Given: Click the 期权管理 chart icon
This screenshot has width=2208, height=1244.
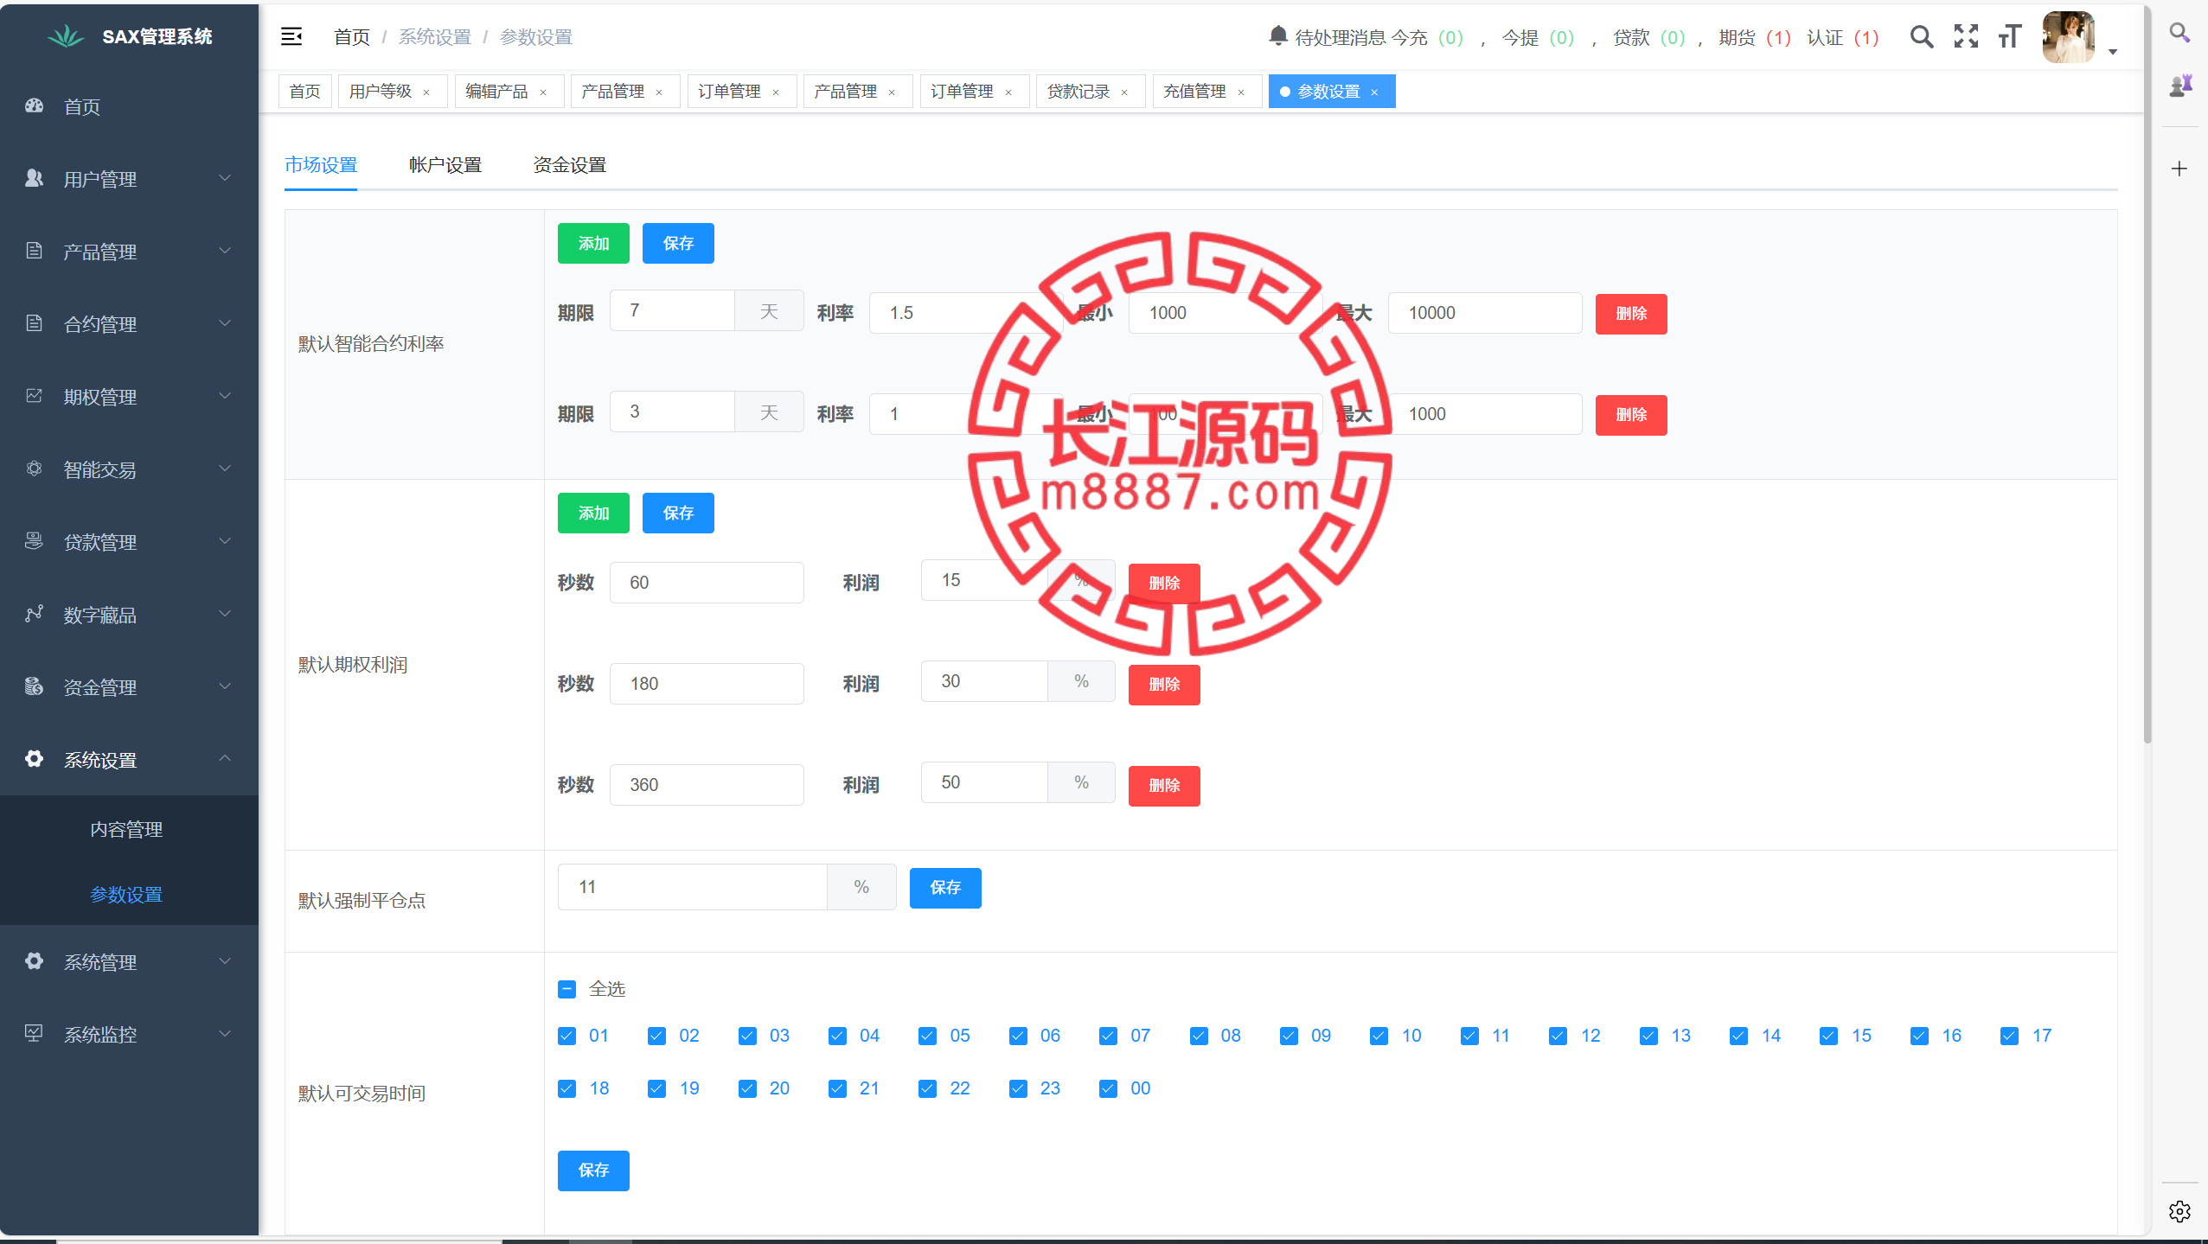Looking at the screenshot, I should coord(34,396).
